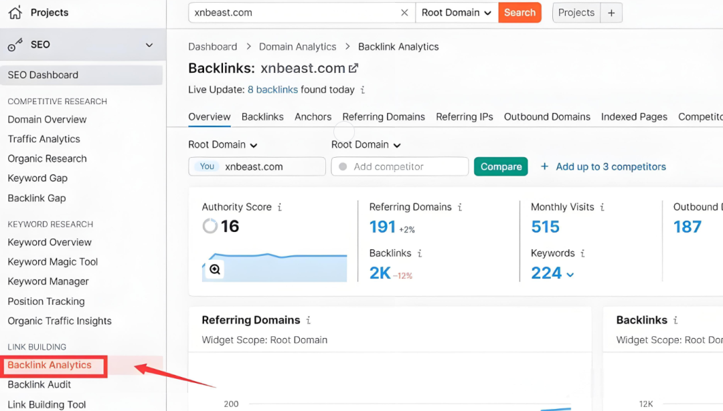Go to Dashboard breadcrumb
This screenshot has width=723, height=411.
click(213, 47)
